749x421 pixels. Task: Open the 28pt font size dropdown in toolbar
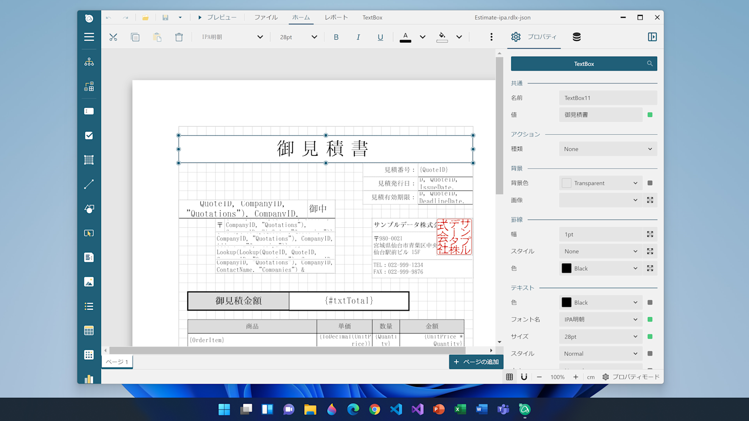point(298,37)
